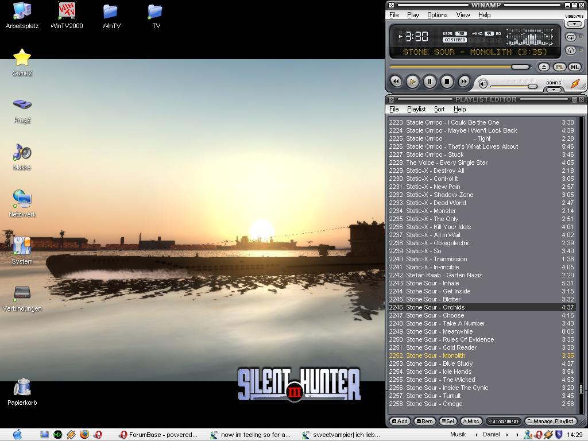
Task: Select track 2236 Static-X - Kill Your Idols
Action: [x=482, y=227]
